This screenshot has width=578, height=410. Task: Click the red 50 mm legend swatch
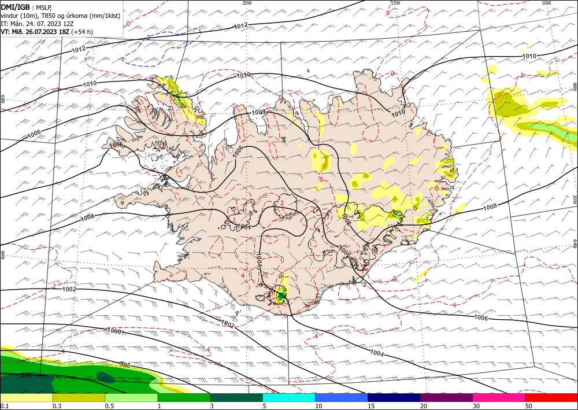pyautogui.click(x=551, y=398)
